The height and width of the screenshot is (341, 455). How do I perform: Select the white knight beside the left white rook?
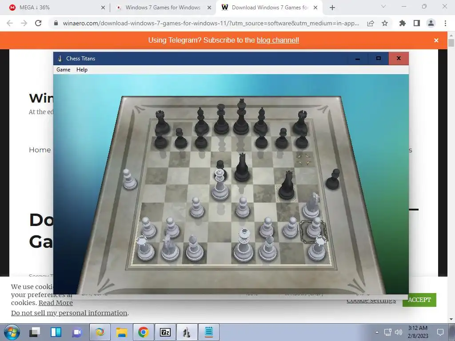[x=169, y=247]
